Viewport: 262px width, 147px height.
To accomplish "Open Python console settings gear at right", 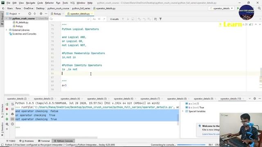I will [x=255, y=99].
